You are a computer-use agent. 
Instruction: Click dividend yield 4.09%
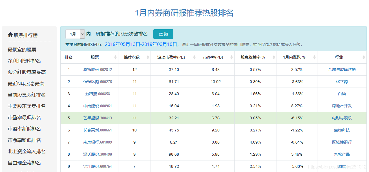tap(255, 142)
